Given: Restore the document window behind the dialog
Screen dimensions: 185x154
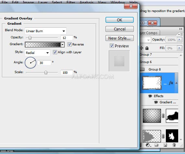Looking at the screenshot, I should (x=143, y=23).
